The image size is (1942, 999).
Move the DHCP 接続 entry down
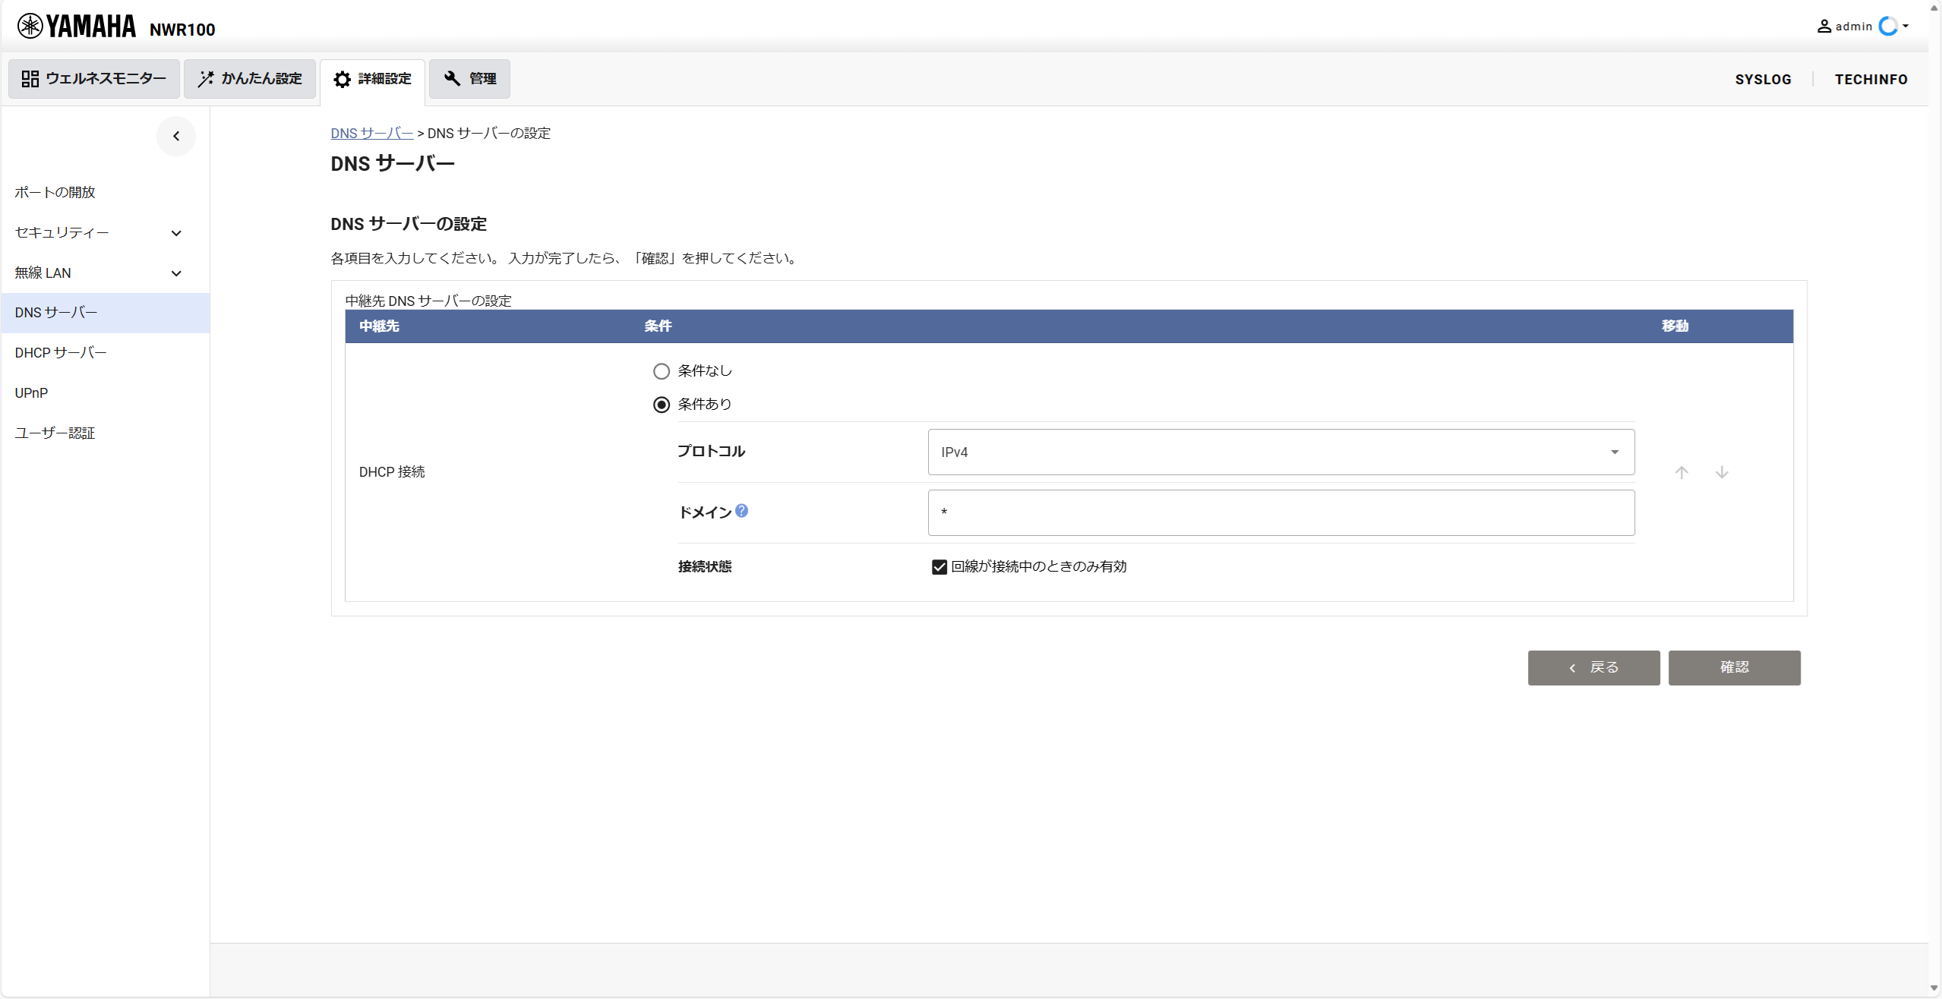[x=1723, y=472]
